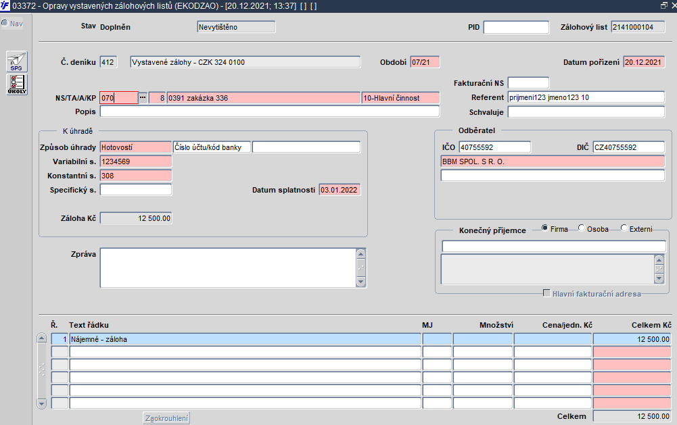Click the Celkem total field at bottom

click(x=632, y=416)
